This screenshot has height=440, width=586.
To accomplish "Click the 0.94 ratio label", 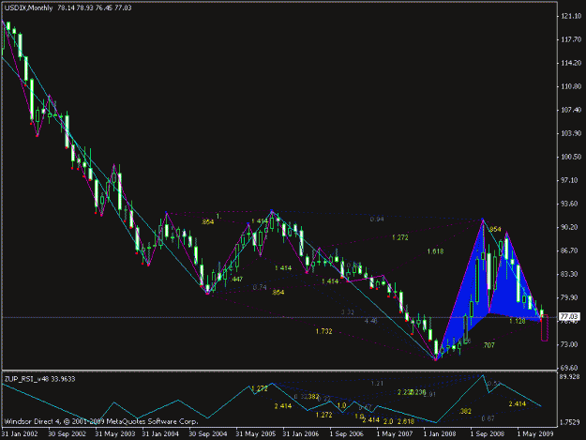I will click(377, 220).
